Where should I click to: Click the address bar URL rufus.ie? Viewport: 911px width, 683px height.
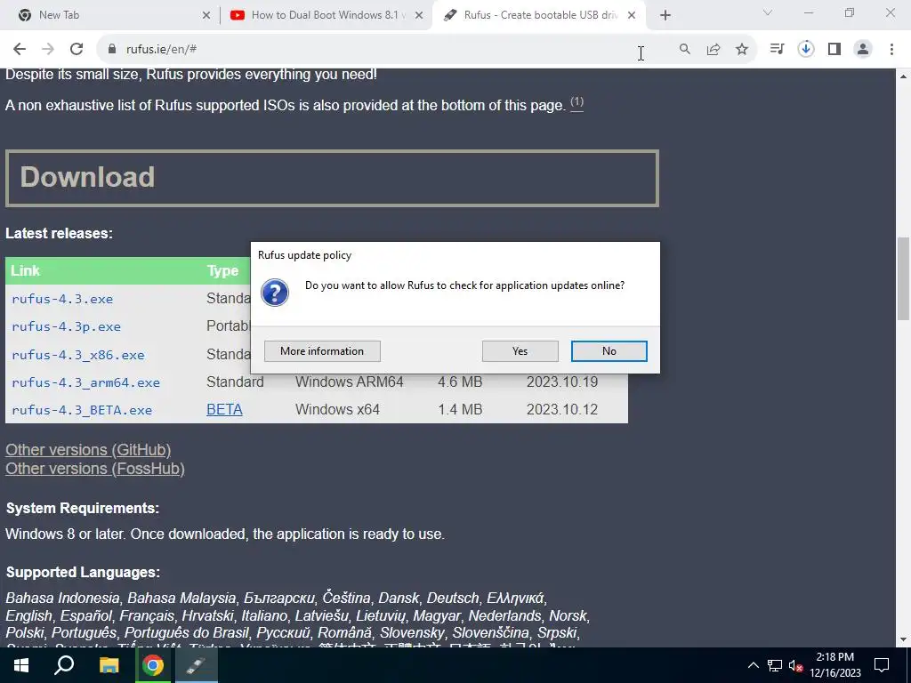click(162, 50)
